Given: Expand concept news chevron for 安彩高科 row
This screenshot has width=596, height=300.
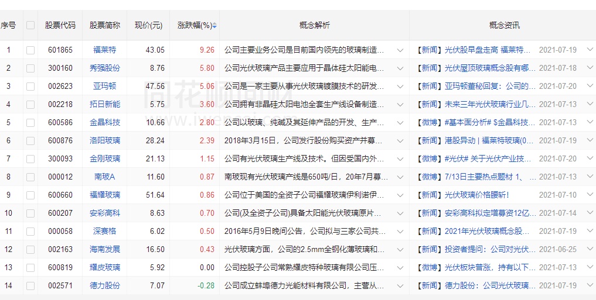Looking at the screenshot, I should coord(590,213).
